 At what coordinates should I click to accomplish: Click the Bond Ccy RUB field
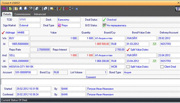(60, 72)
